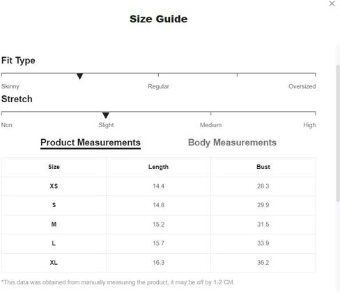The image size is (340, 292).
Task: Click the Stretch slider triangle marker
Action: click(x=106, y=115)
